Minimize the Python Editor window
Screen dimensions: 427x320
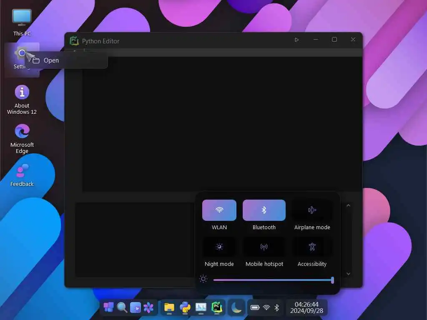point(316,40)
